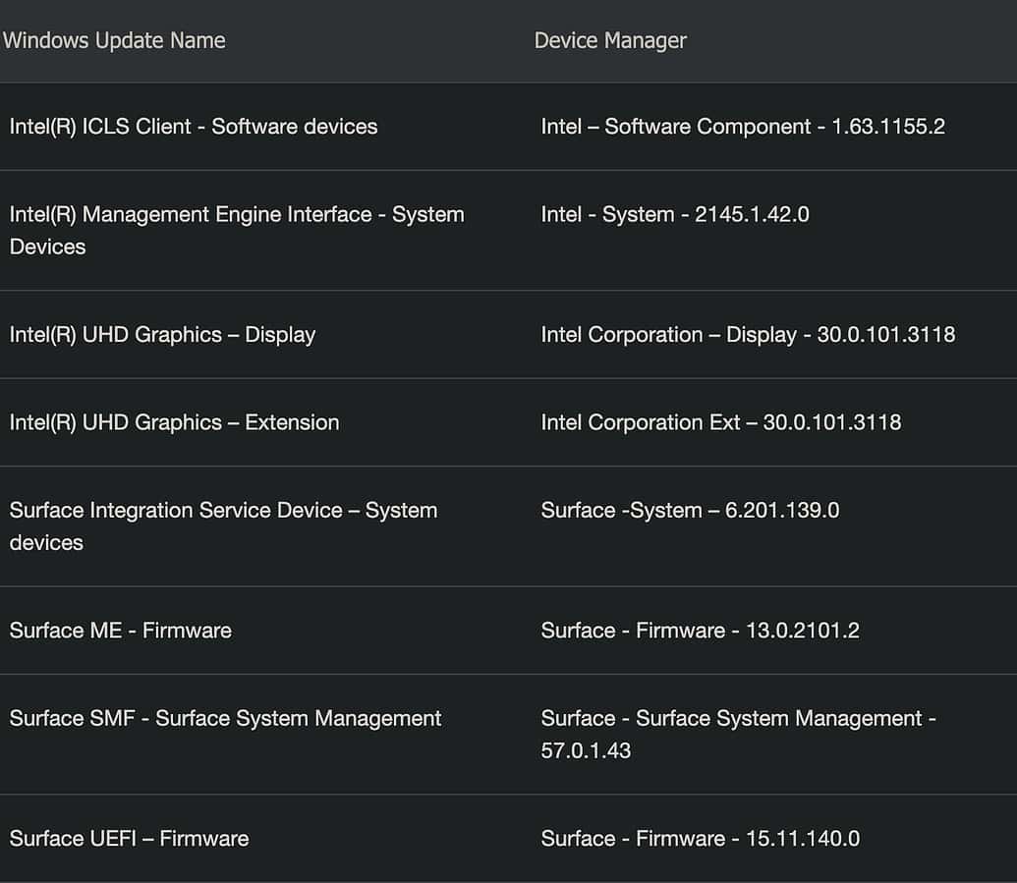Select the 'Surface ME - Firmware' cell
Screen dimensions: 1017x883
(120, 631)
